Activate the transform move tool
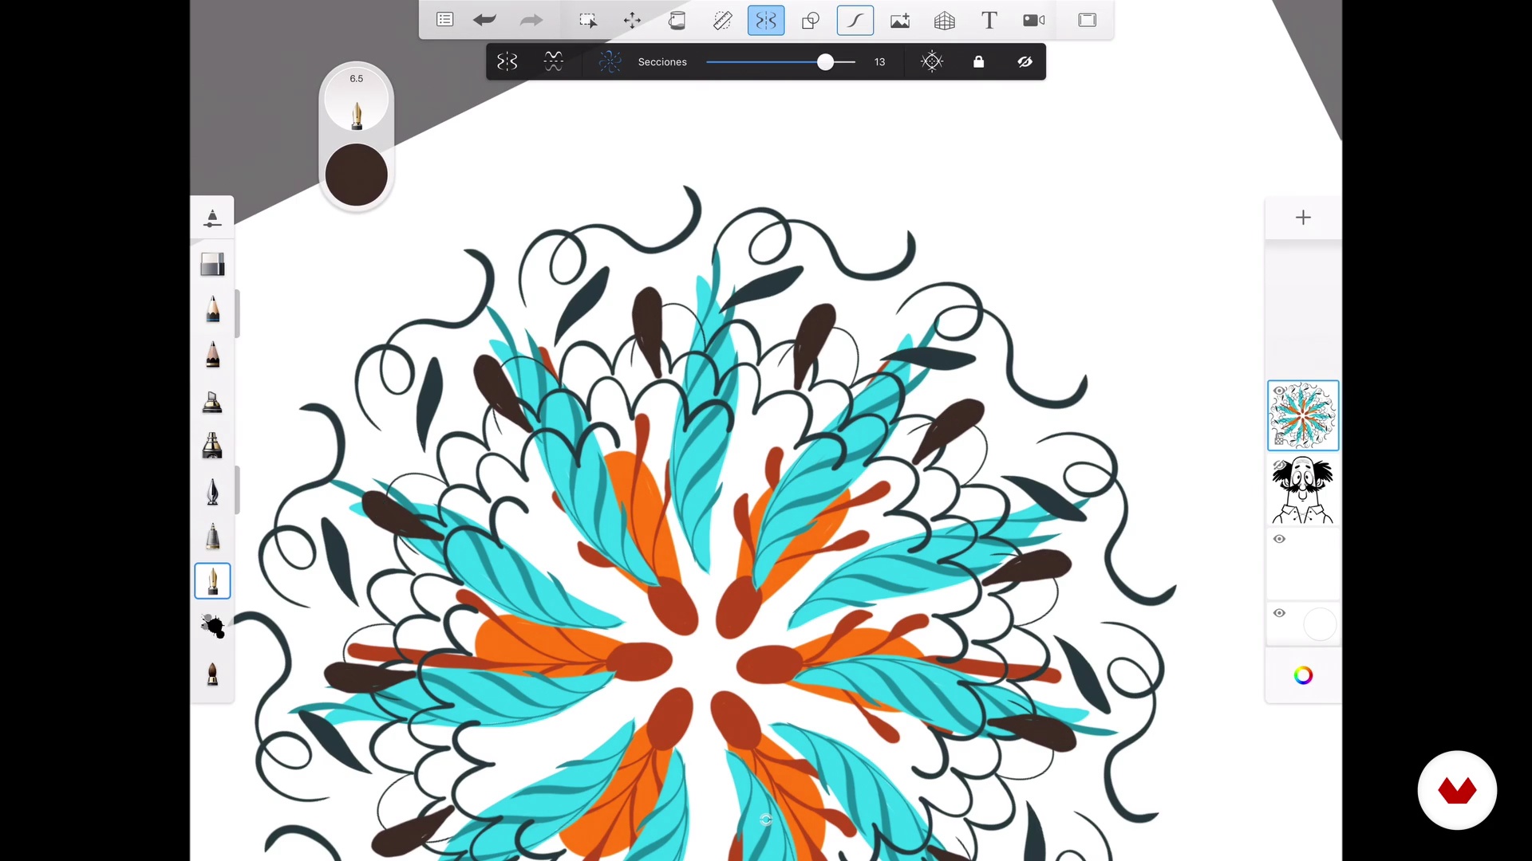1532x861 pixels. click(632, 20)
